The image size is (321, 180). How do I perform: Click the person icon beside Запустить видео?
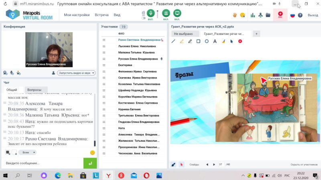tap(53, 73)
